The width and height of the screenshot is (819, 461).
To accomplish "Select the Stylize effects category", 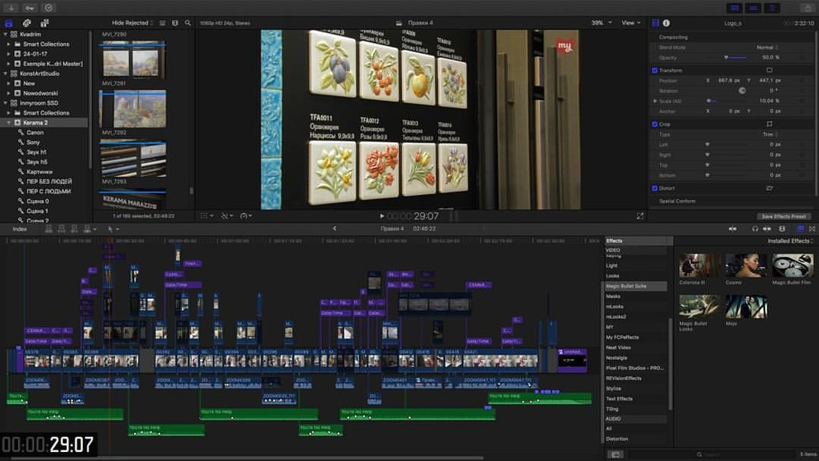I will point(613,388).
